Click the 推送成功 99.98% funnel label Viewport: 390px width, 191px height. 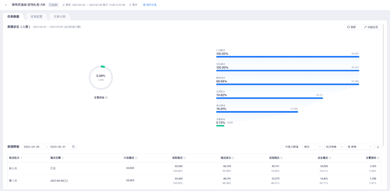coord(222,80)
